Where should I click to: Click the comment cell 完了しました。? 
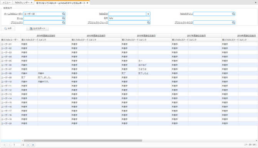point(54,78)
